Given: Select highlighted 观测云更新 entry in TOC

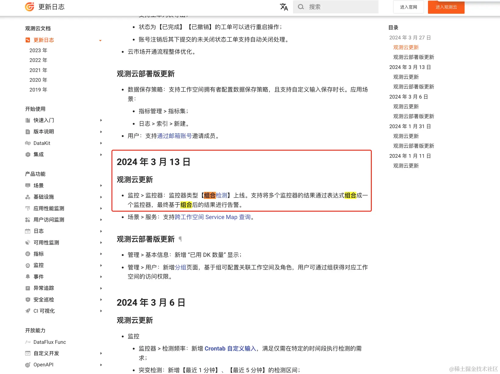Looking at the screenshot, I should 406,47.
